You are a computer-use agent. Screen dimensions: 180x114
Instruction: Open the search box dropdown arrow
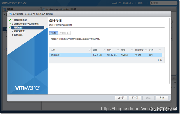176,3
